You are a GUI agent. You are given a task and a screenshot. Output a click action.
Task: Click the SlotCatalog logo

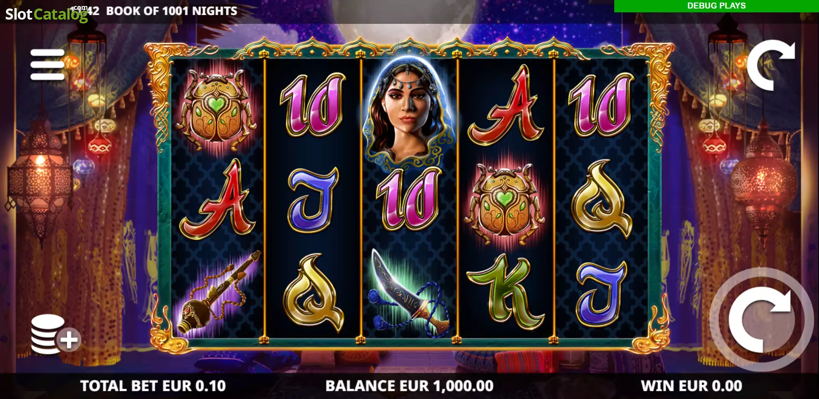(46, 14)
